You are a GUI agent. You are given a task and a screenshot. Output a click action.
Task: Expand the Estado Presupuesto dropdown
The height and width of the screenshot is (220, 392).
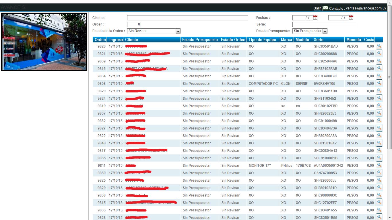click(x=325, y=31)
